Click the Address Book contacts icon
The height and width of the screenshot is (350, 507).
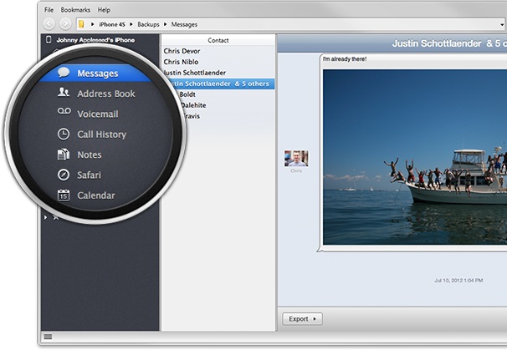point(64,94)
